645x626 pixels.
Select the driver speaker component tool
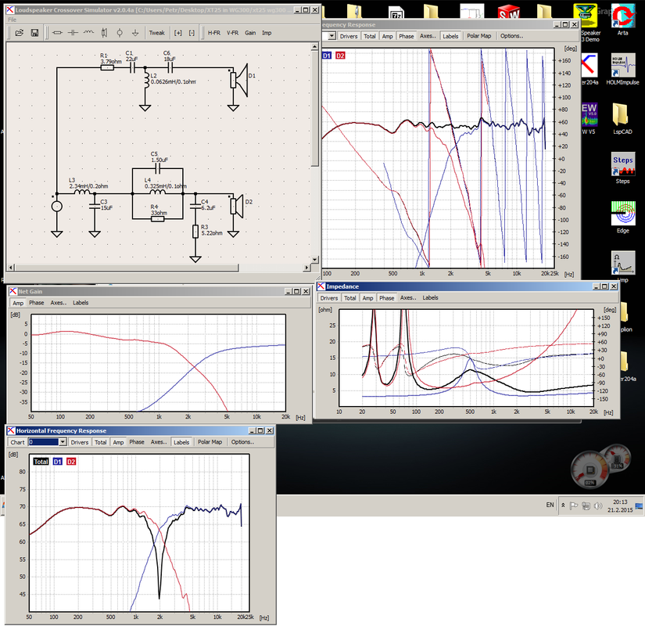104,33
